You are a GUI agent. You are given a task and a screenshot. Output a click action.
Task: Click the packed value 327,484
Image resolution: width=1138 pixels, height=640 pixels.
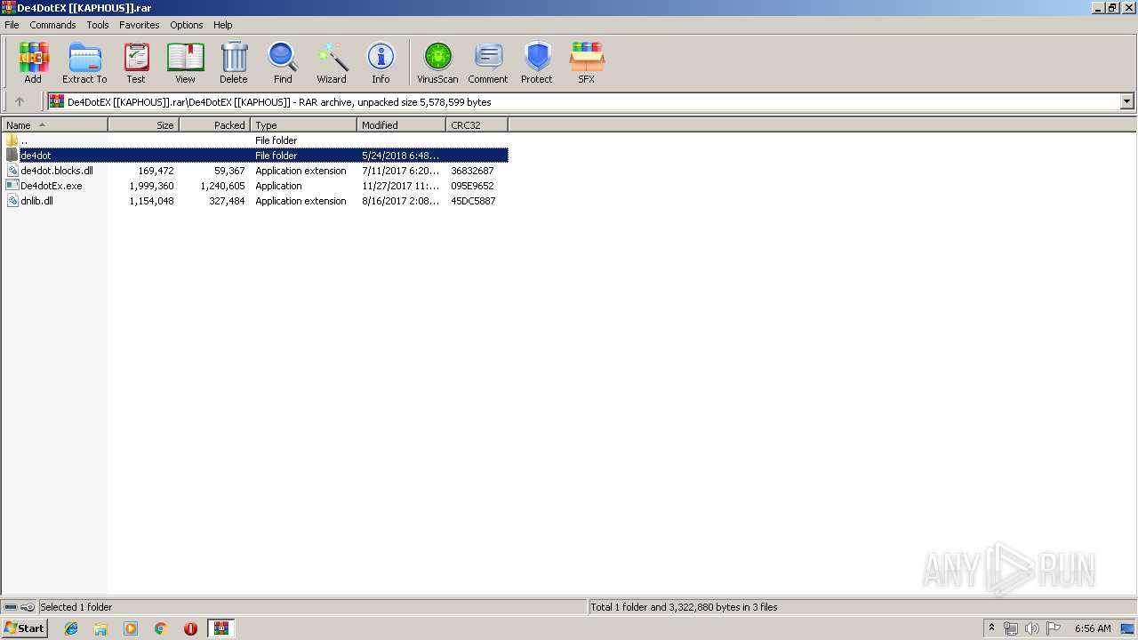tap(227, 201)
